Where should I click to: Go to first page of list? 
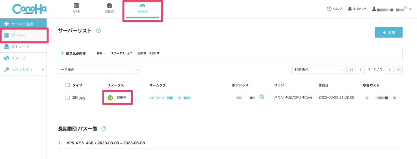351,70
